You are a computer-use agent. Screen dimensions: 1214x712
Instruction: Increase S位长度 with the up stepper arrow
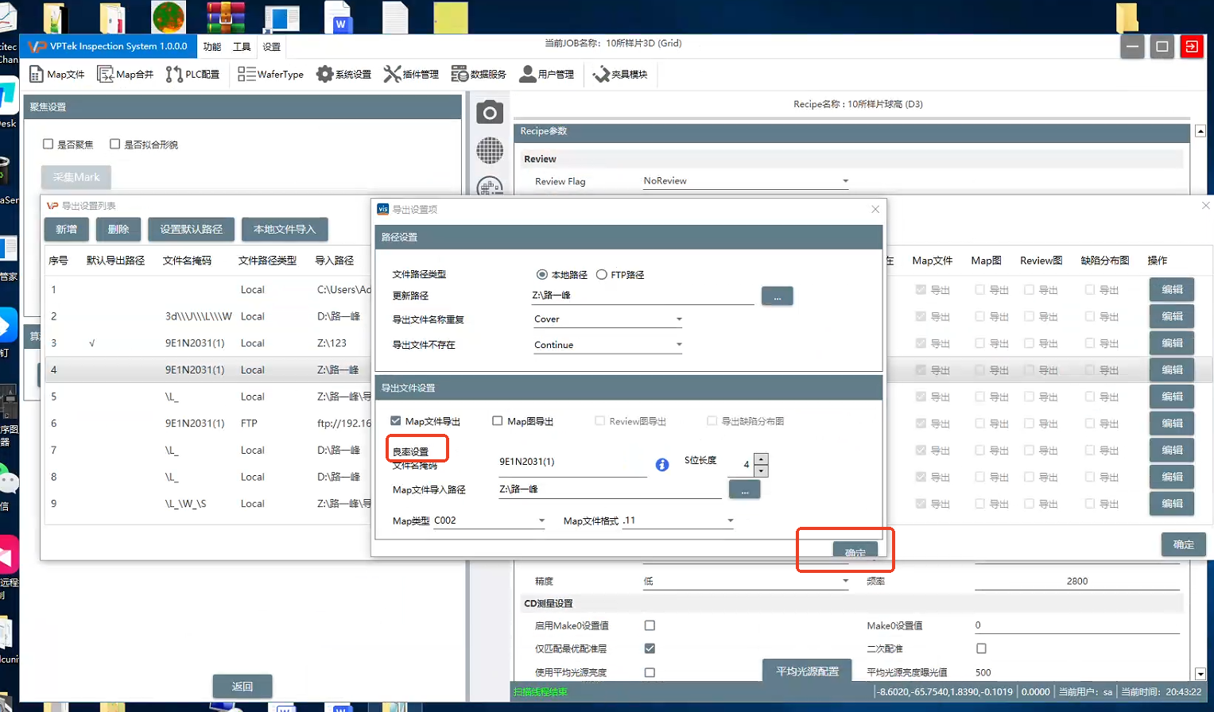pos(761,459)
